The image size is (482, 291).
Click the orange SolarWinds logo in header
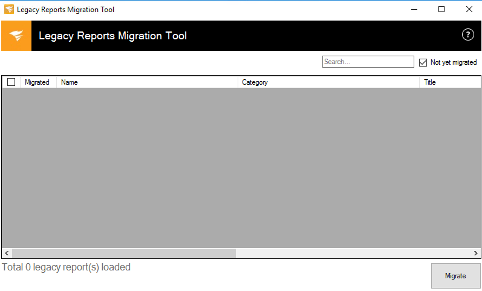[x=16, y=36]
